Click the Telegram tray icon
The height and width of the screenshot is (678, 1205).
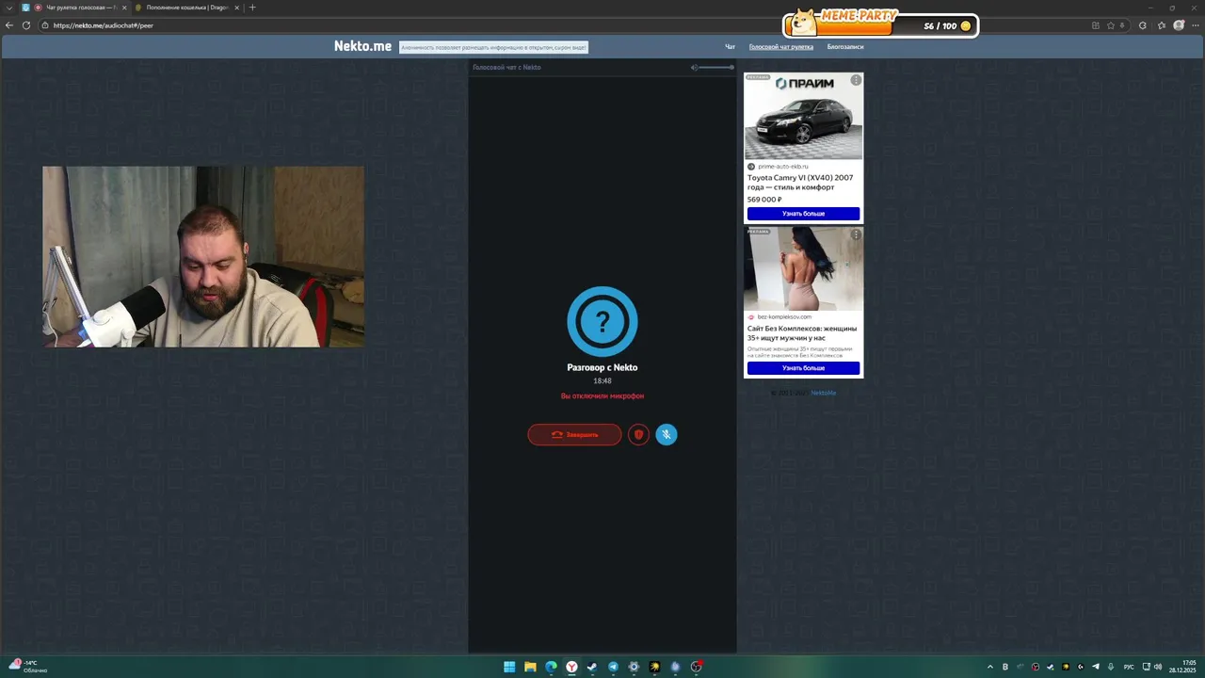point(1096,667)
